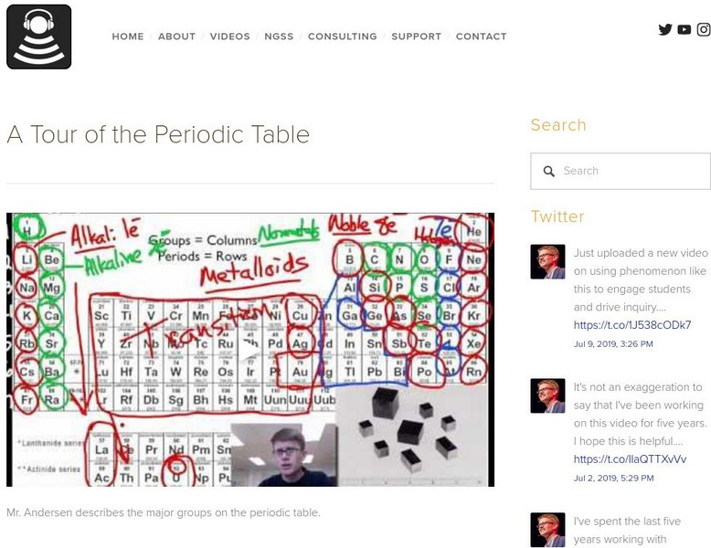Viewport: 711px width, 548px height.
Task: Go to the HOME menu item
Action: coord(128,37)
